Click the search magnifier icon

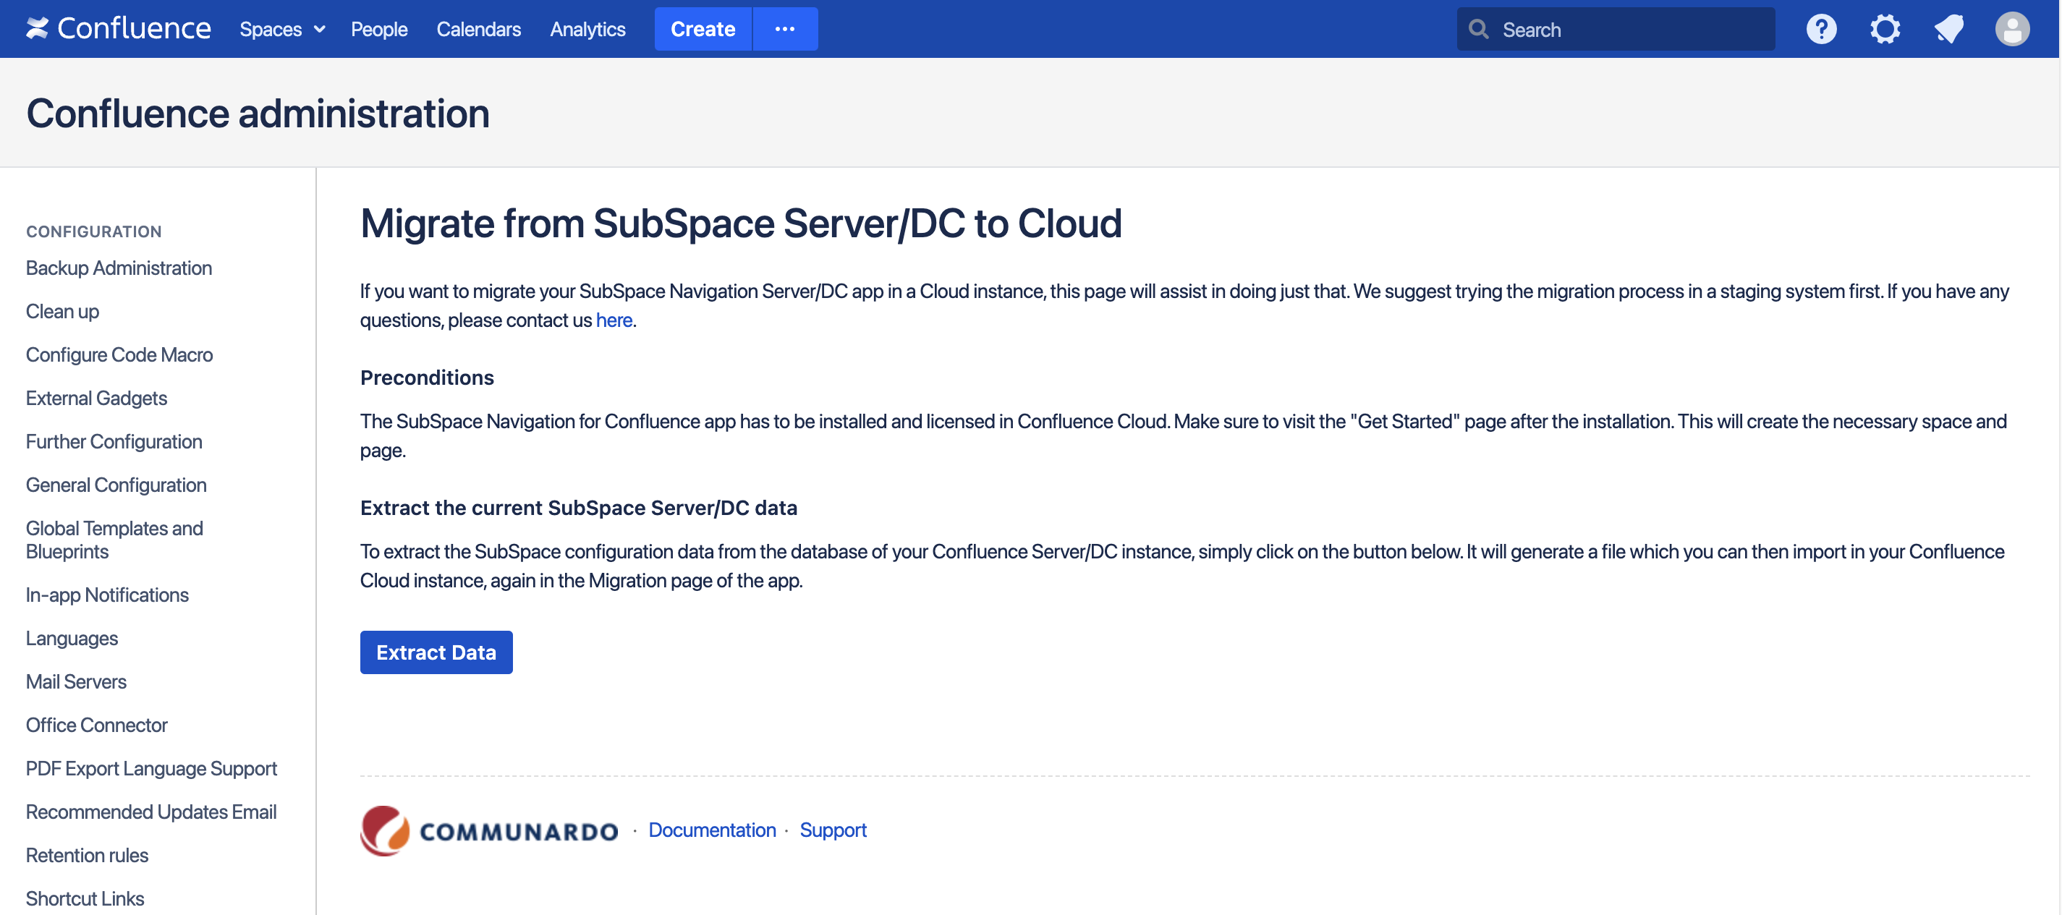click(1478, 30)
